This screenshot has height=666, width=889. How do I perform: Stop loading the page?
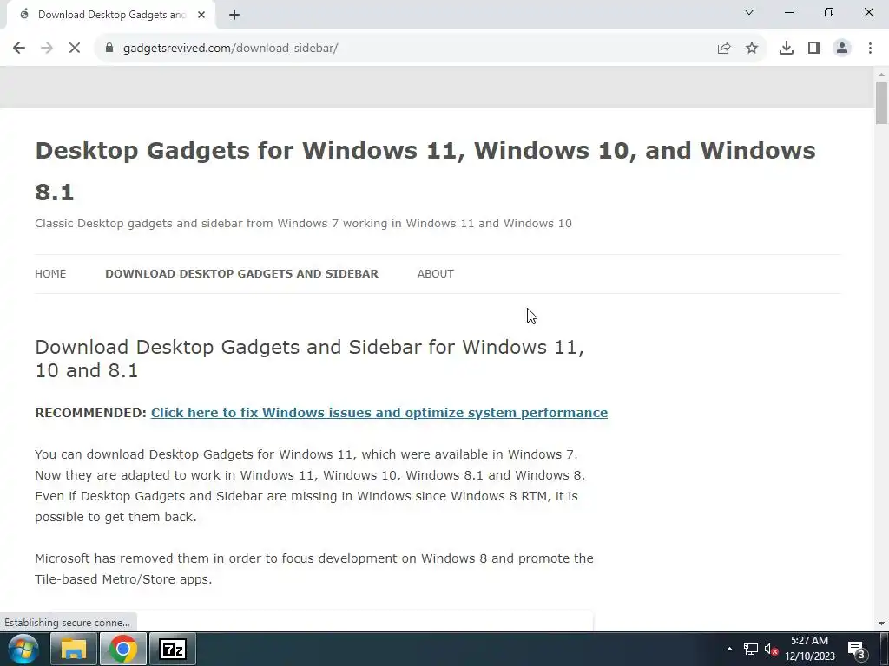75,49
